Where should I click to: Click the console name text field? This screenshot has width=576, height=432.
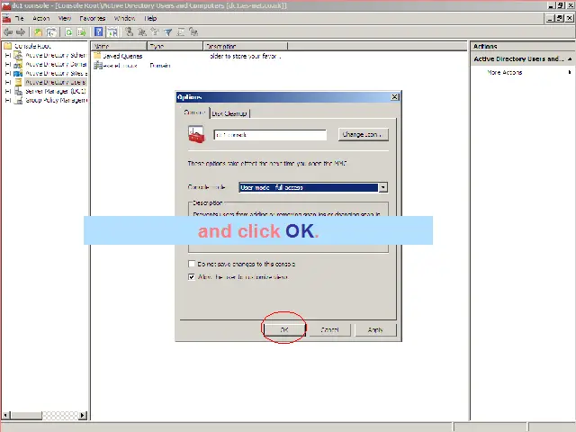click(270, 135)
